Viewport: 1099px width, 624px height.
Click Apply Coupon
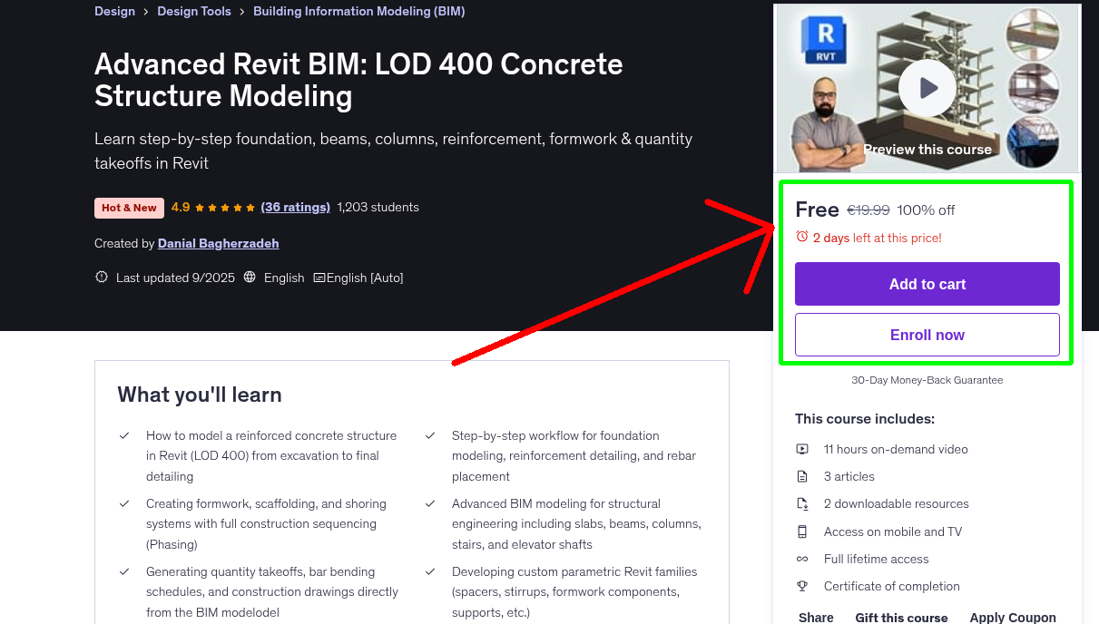1013,618
